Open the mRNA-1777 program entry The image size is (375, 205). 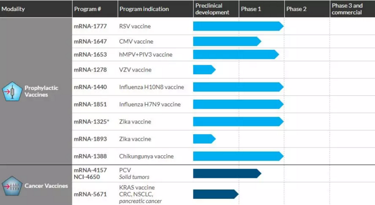tap(90, 26)
